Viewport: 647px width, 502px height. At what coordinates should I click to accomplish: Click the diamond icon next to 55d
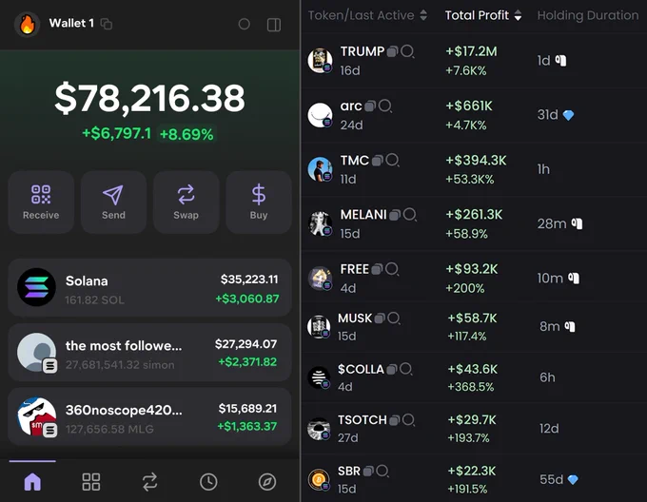[x=573, y=479]
